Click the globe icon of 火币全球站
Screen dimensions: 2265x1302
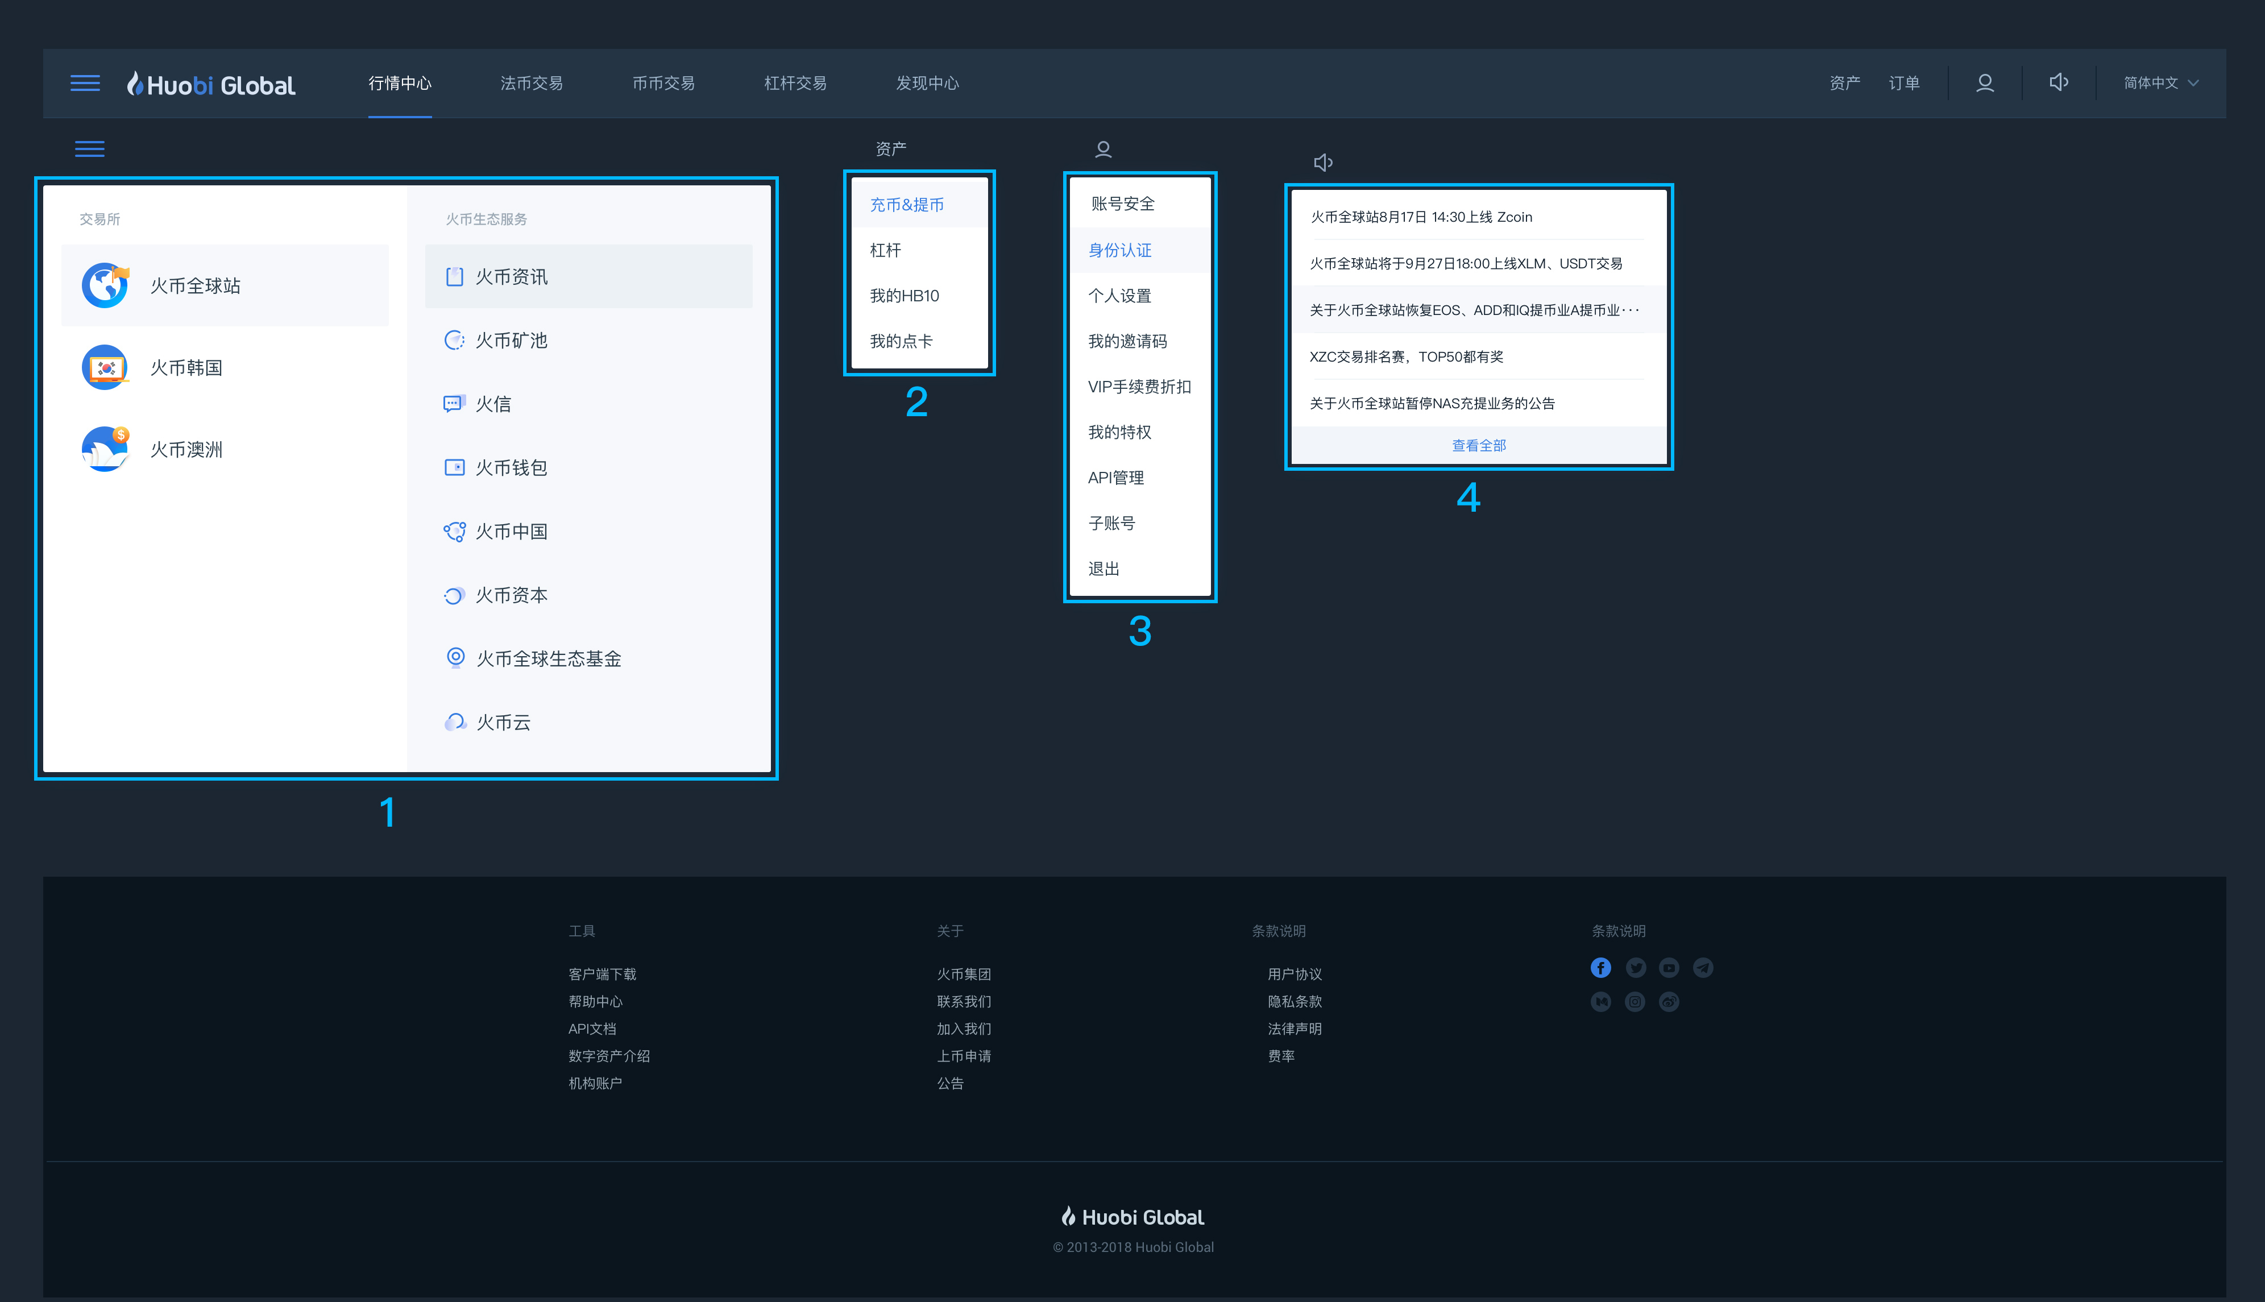pyautogui.click(x=106, y=285)
